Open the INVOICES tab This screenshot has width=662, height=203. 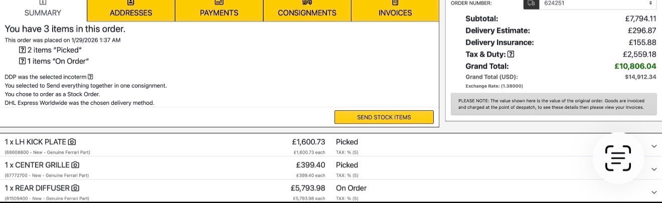coord(395,11)
